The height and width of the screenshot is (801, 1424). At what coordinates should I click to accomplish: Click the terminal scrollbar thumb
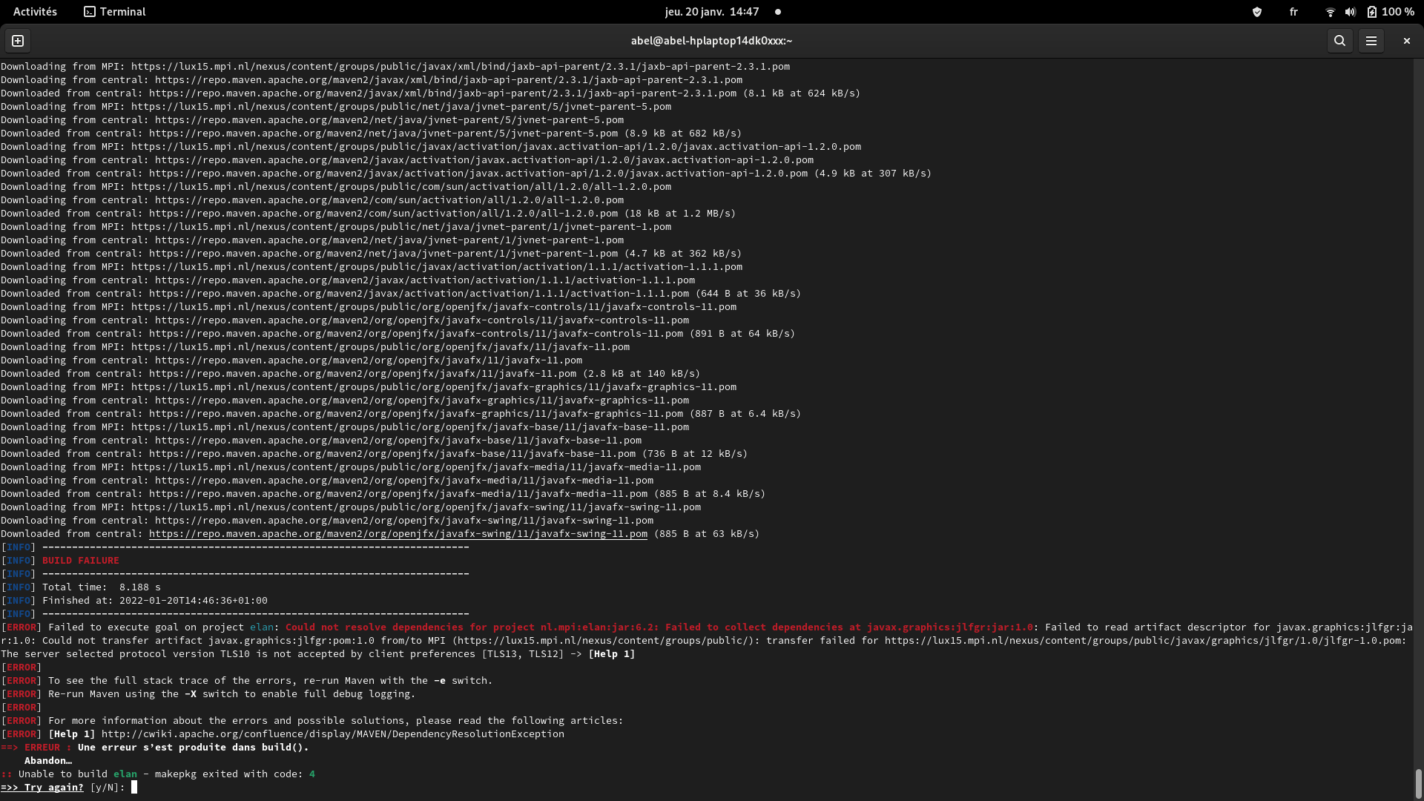click(x=1418, y=783)
